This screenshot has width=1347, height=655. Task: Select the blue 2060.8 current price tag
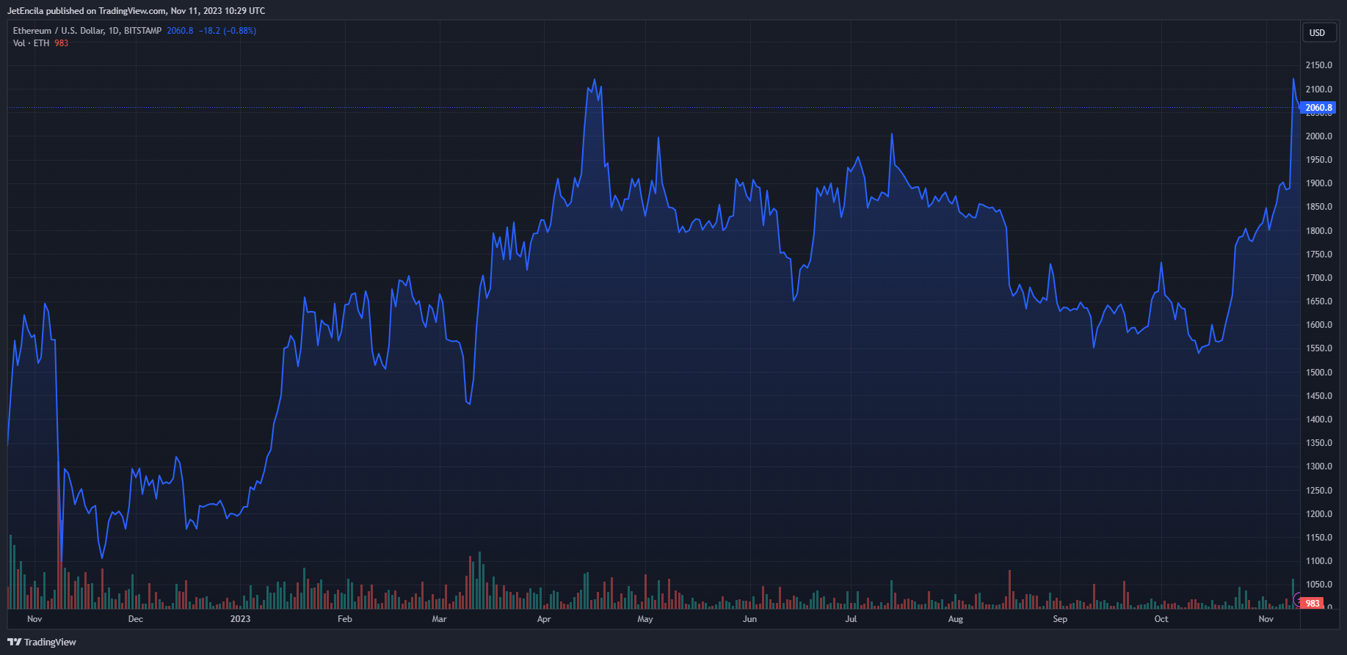click(1318, 108)
